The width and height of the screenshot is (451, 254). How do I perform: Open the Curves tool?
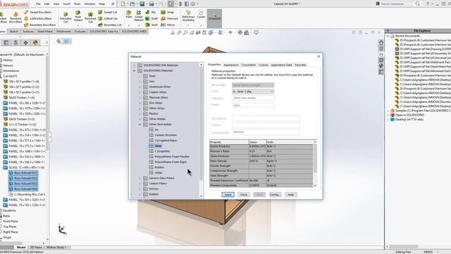tap(201, 14)
